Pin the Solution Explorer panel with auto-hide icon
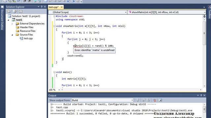Screen dimensions: 211x118 [42, 7]
